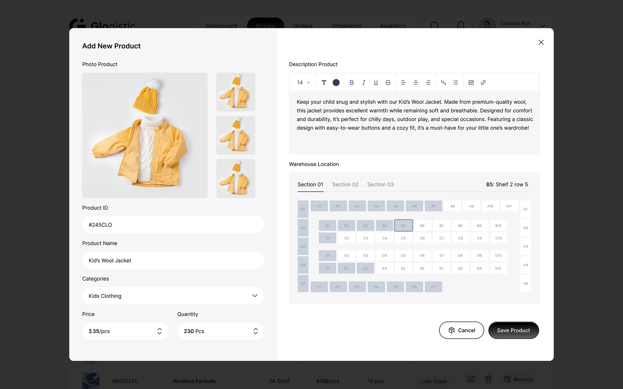Click the strikethrough text icon
Viewport: 623px width, 389px height.
coord(388,83)
